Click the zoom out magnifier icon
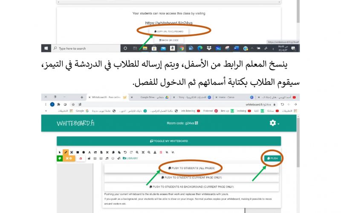This screenshot has height=213, width=341. [149, 153]
